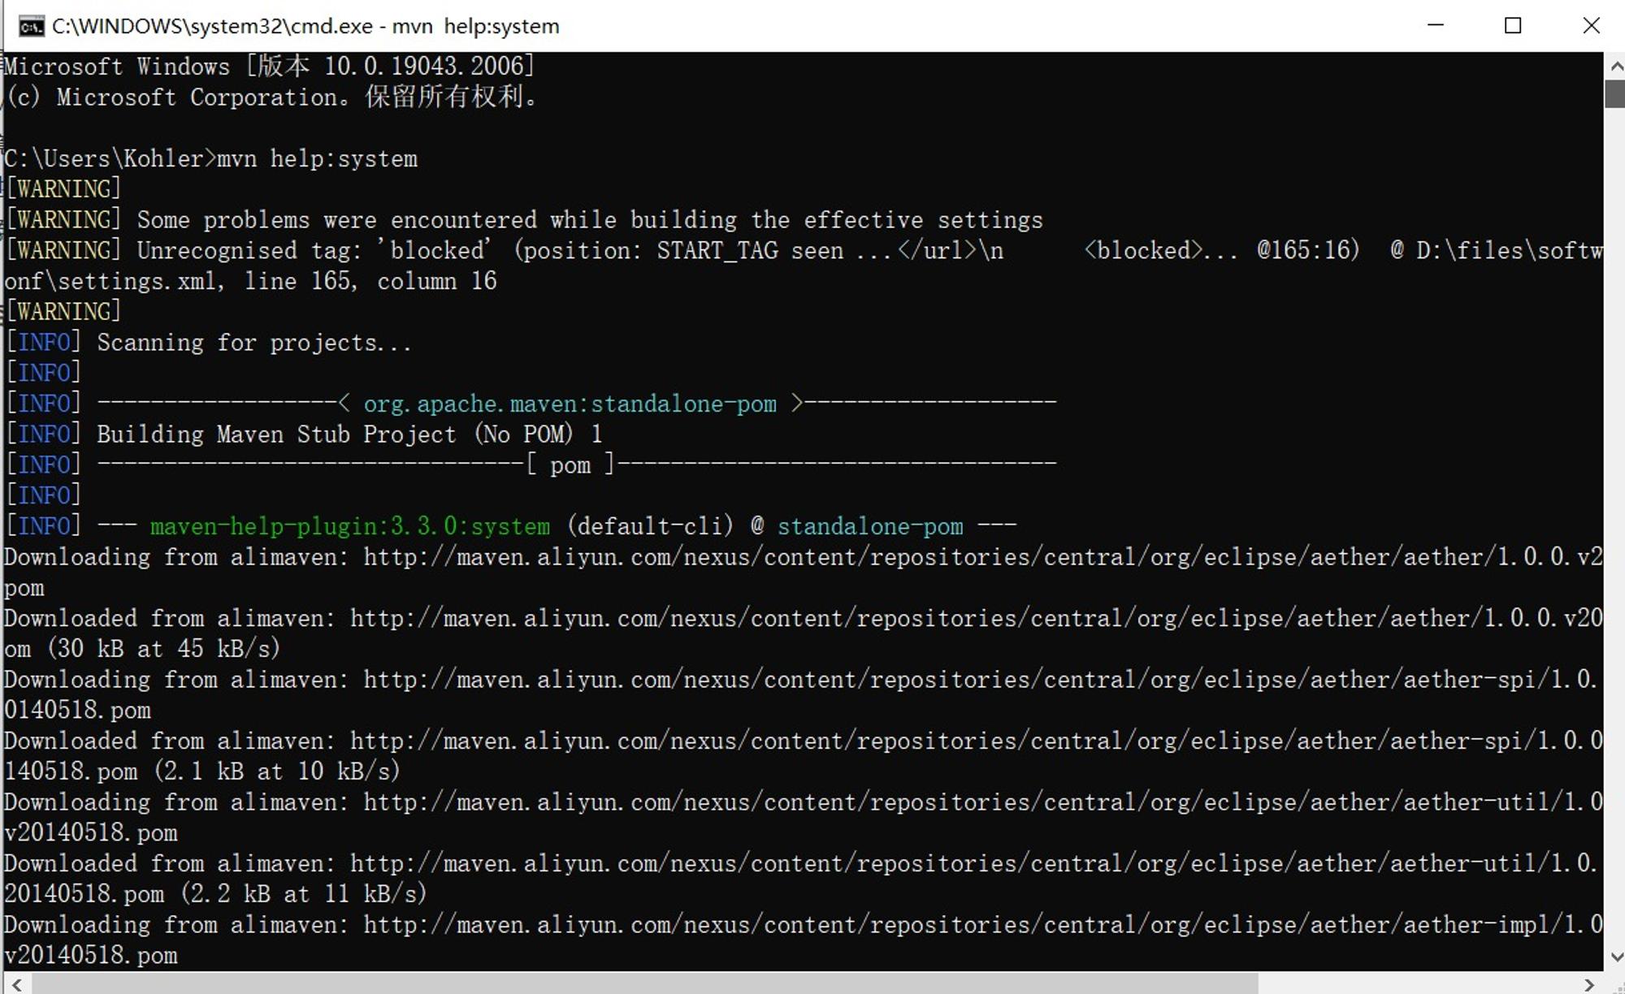1625x994 pixels.
Task: Click the horizontal scrollbar right arrow
Action: pos(1589,983)
